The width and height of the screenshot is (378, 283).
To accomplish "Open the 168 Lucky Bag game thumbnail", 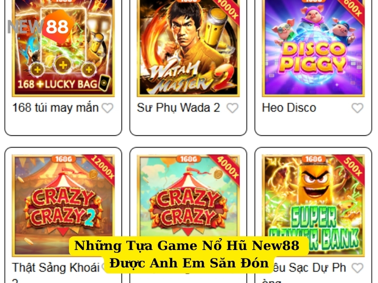I will pos(63,48).
